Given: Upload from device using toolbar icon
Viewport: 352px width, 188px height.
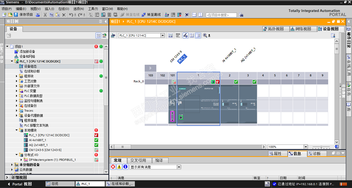Looking at the screenshot, I should tap(103, 15).
